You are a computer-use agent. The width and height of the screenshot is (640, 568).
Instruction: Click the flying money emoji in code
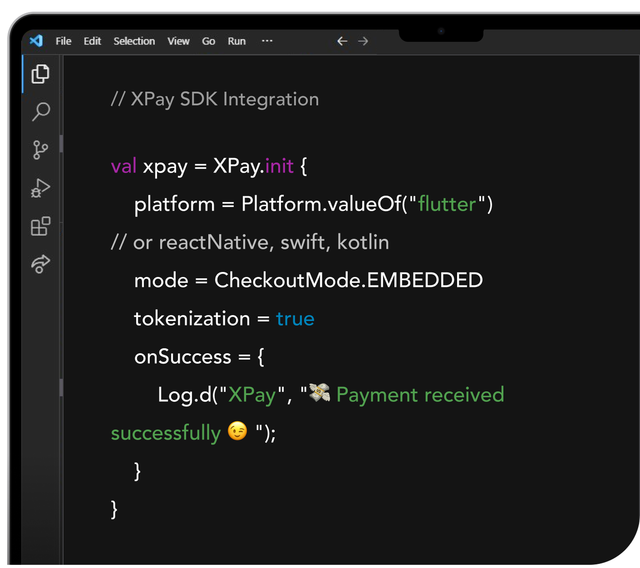(320, 393)
